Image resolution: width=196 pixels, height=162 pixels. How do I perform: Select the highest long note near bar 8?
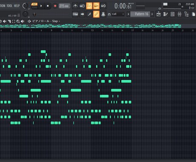pyautogui.click(x=43, y=52)
